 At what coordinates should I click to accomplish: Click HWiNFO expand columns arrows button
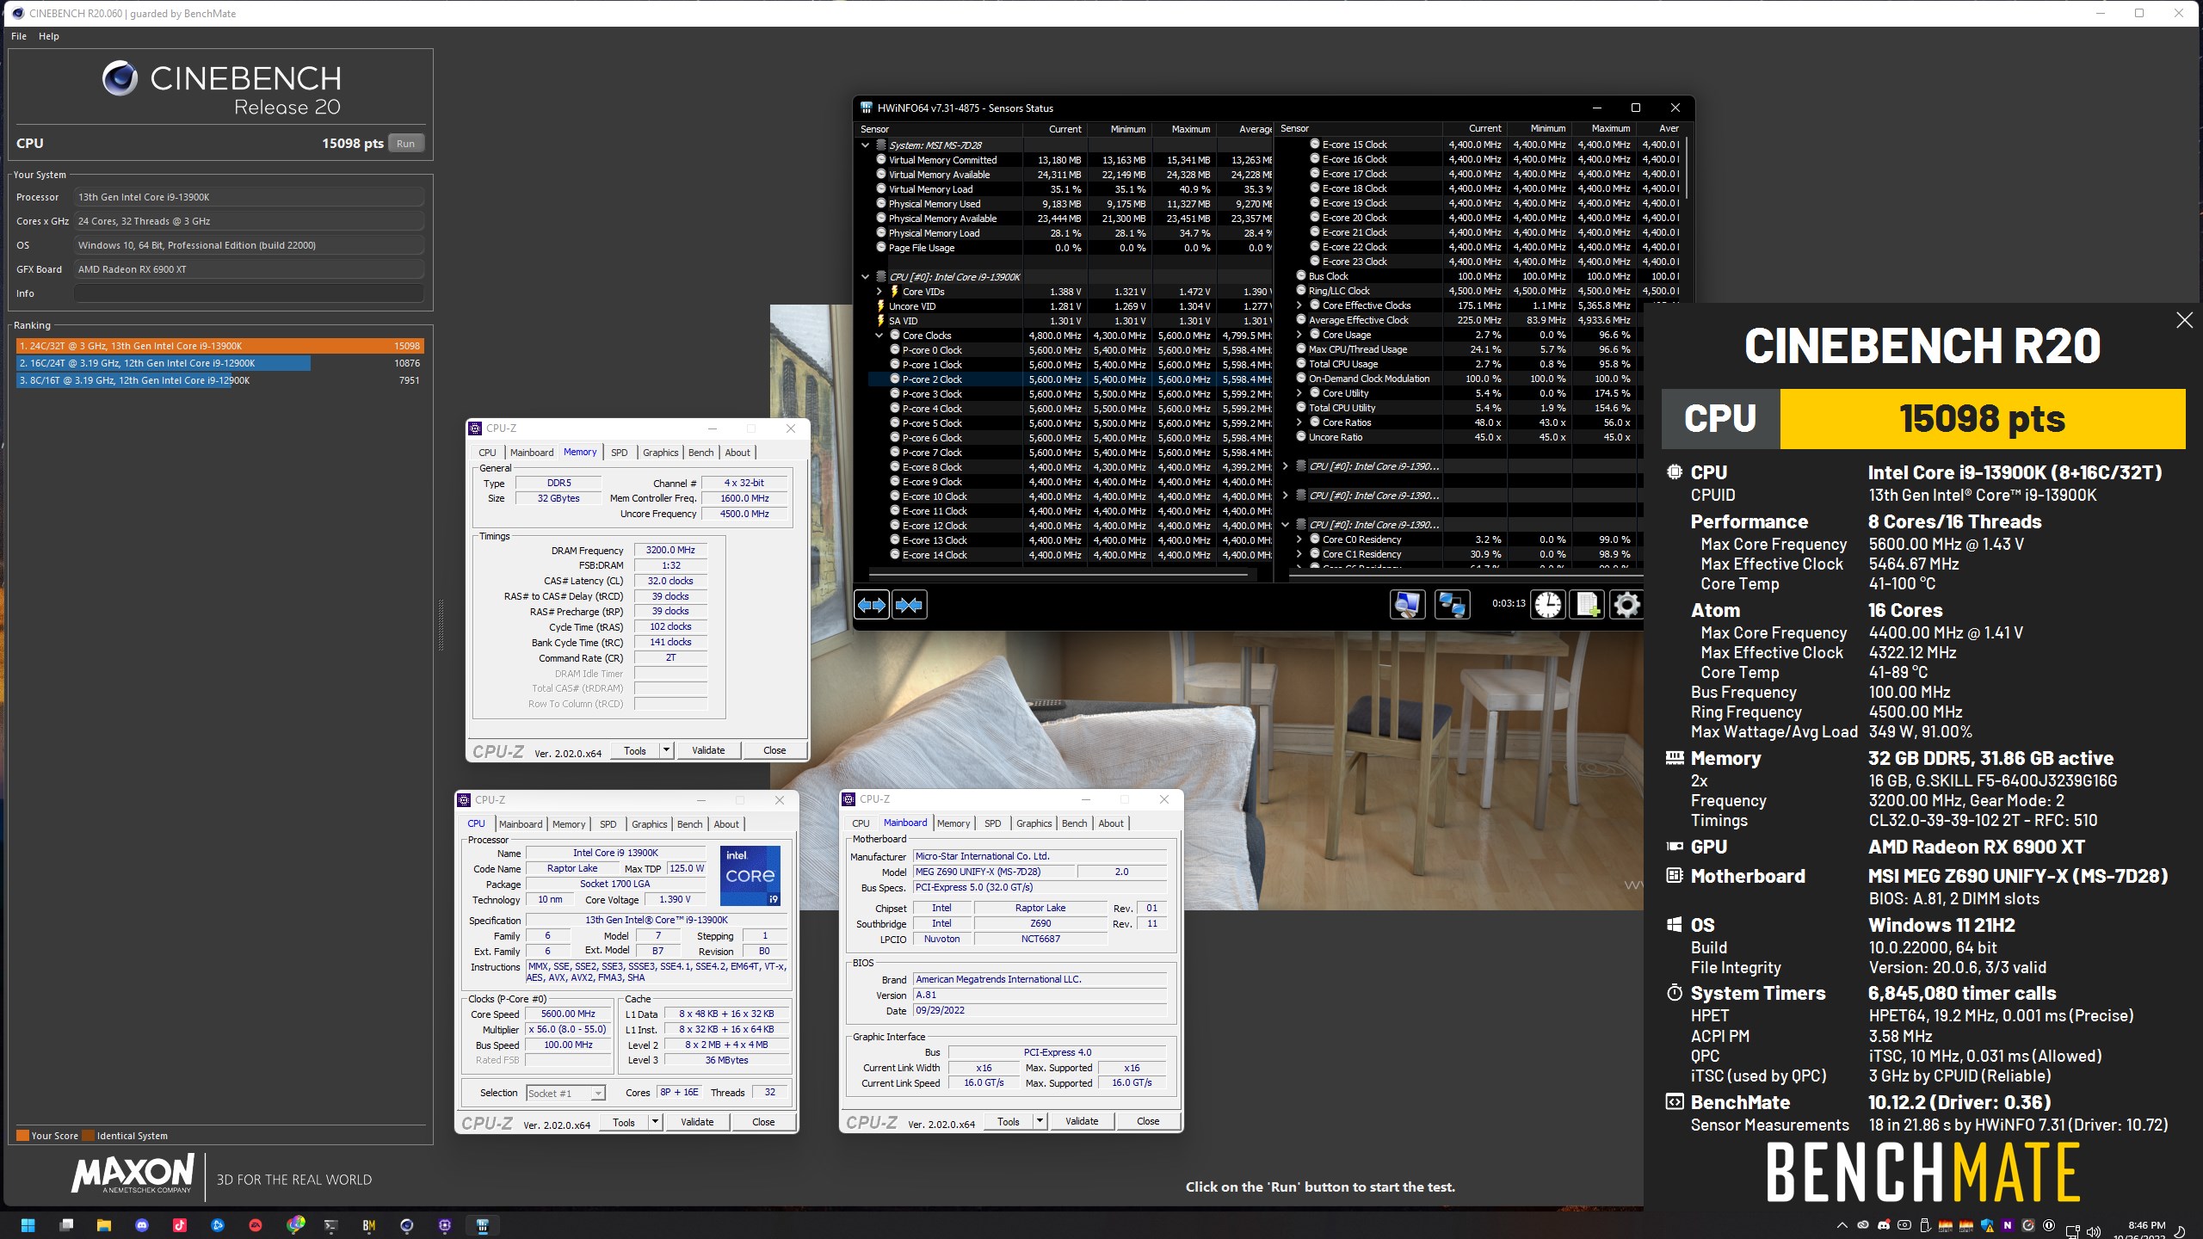pyautogui.click(x=871, y=605)
